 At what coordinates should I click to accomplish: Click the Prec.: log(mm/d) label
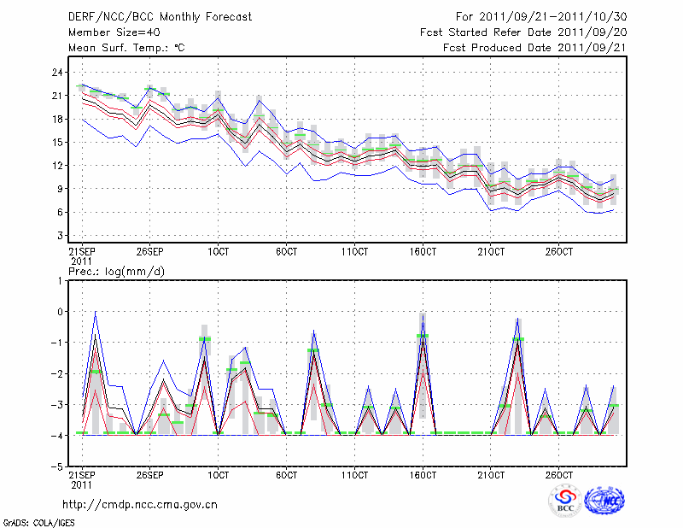(x=115, y=270)
